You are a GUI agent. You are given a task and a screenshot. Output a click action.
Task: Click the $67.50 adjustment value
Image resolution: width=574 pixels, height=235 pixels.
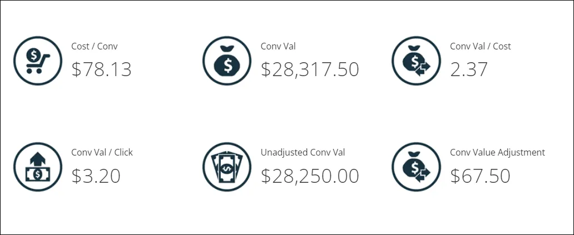(x=480, y=176)
